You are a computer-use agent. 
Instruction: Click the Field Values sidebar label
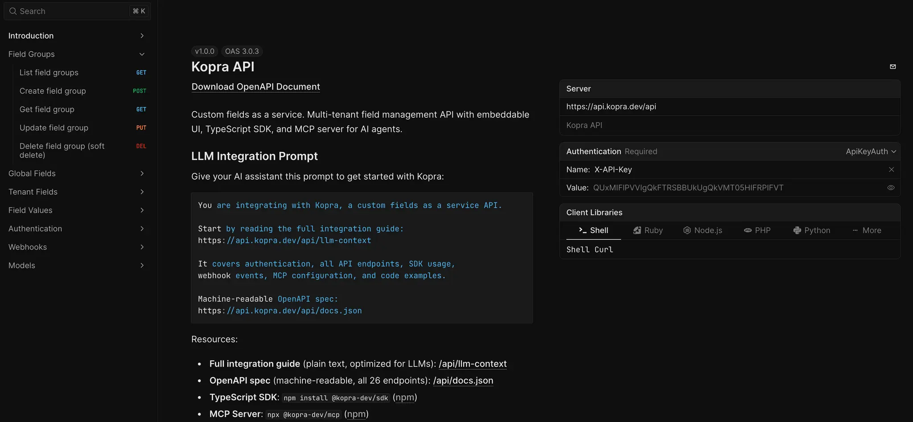click(x=30, y=210)
